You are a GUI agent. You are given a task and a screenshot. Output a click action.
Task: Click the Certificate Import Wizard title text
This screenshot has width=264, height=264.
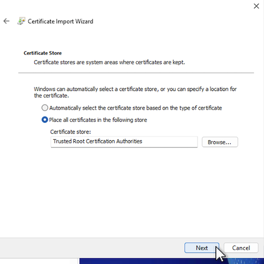[60, 21]
